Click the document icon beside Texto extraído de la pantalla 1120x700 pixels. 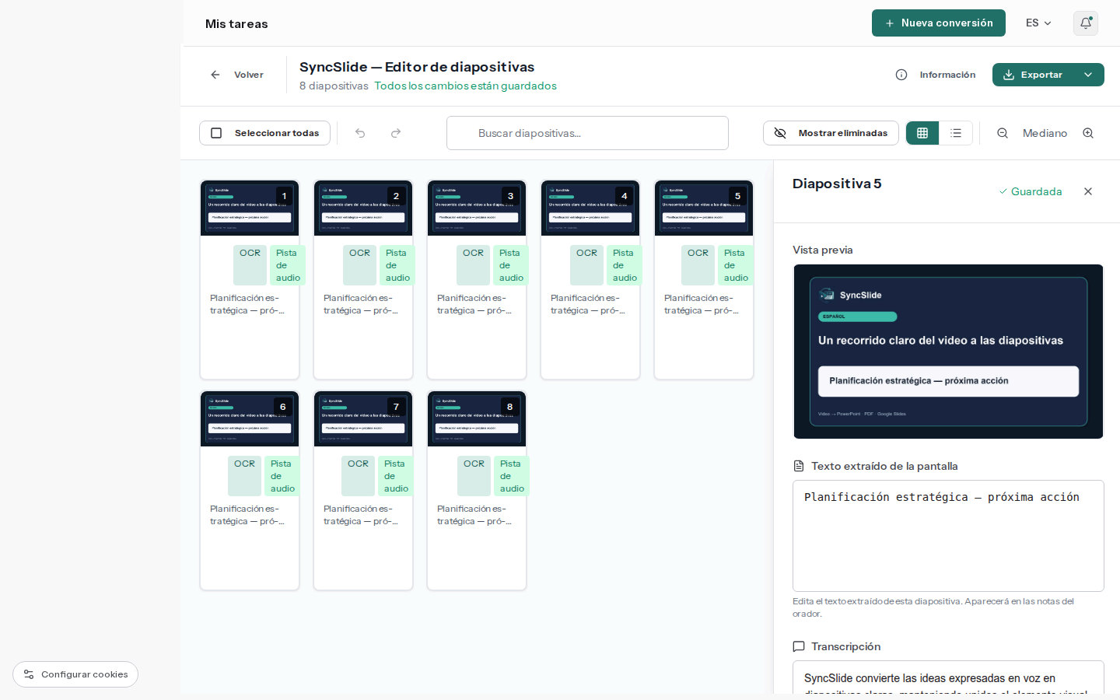click(798, 466)
